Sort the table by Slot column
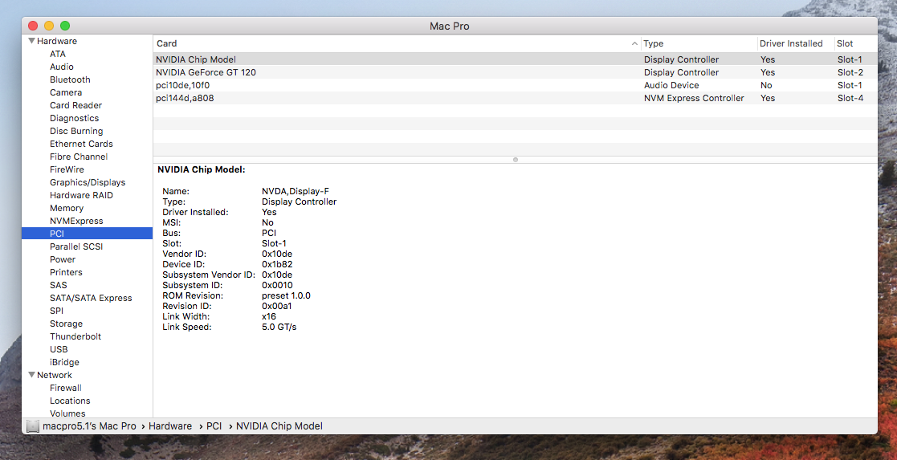The width and height of the screenshot is (897, 460). (844, 43)
